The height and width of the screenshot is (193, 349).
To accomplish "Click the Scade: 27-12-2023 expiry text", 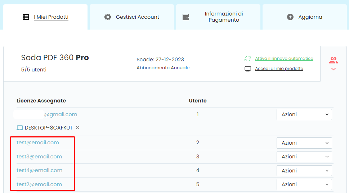I will (x=160, y=60).
